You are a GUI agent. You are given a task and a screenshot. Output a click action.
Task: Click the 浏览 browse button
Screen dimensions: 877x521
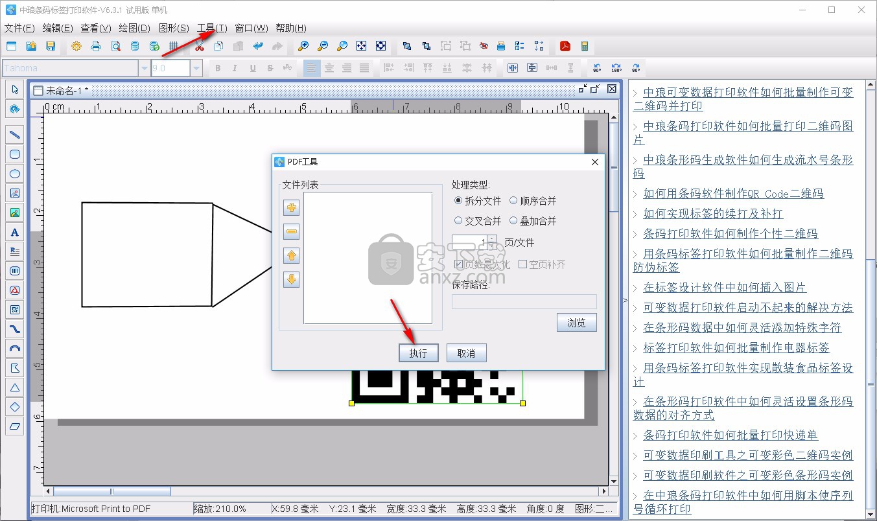[x=577, y=323]
